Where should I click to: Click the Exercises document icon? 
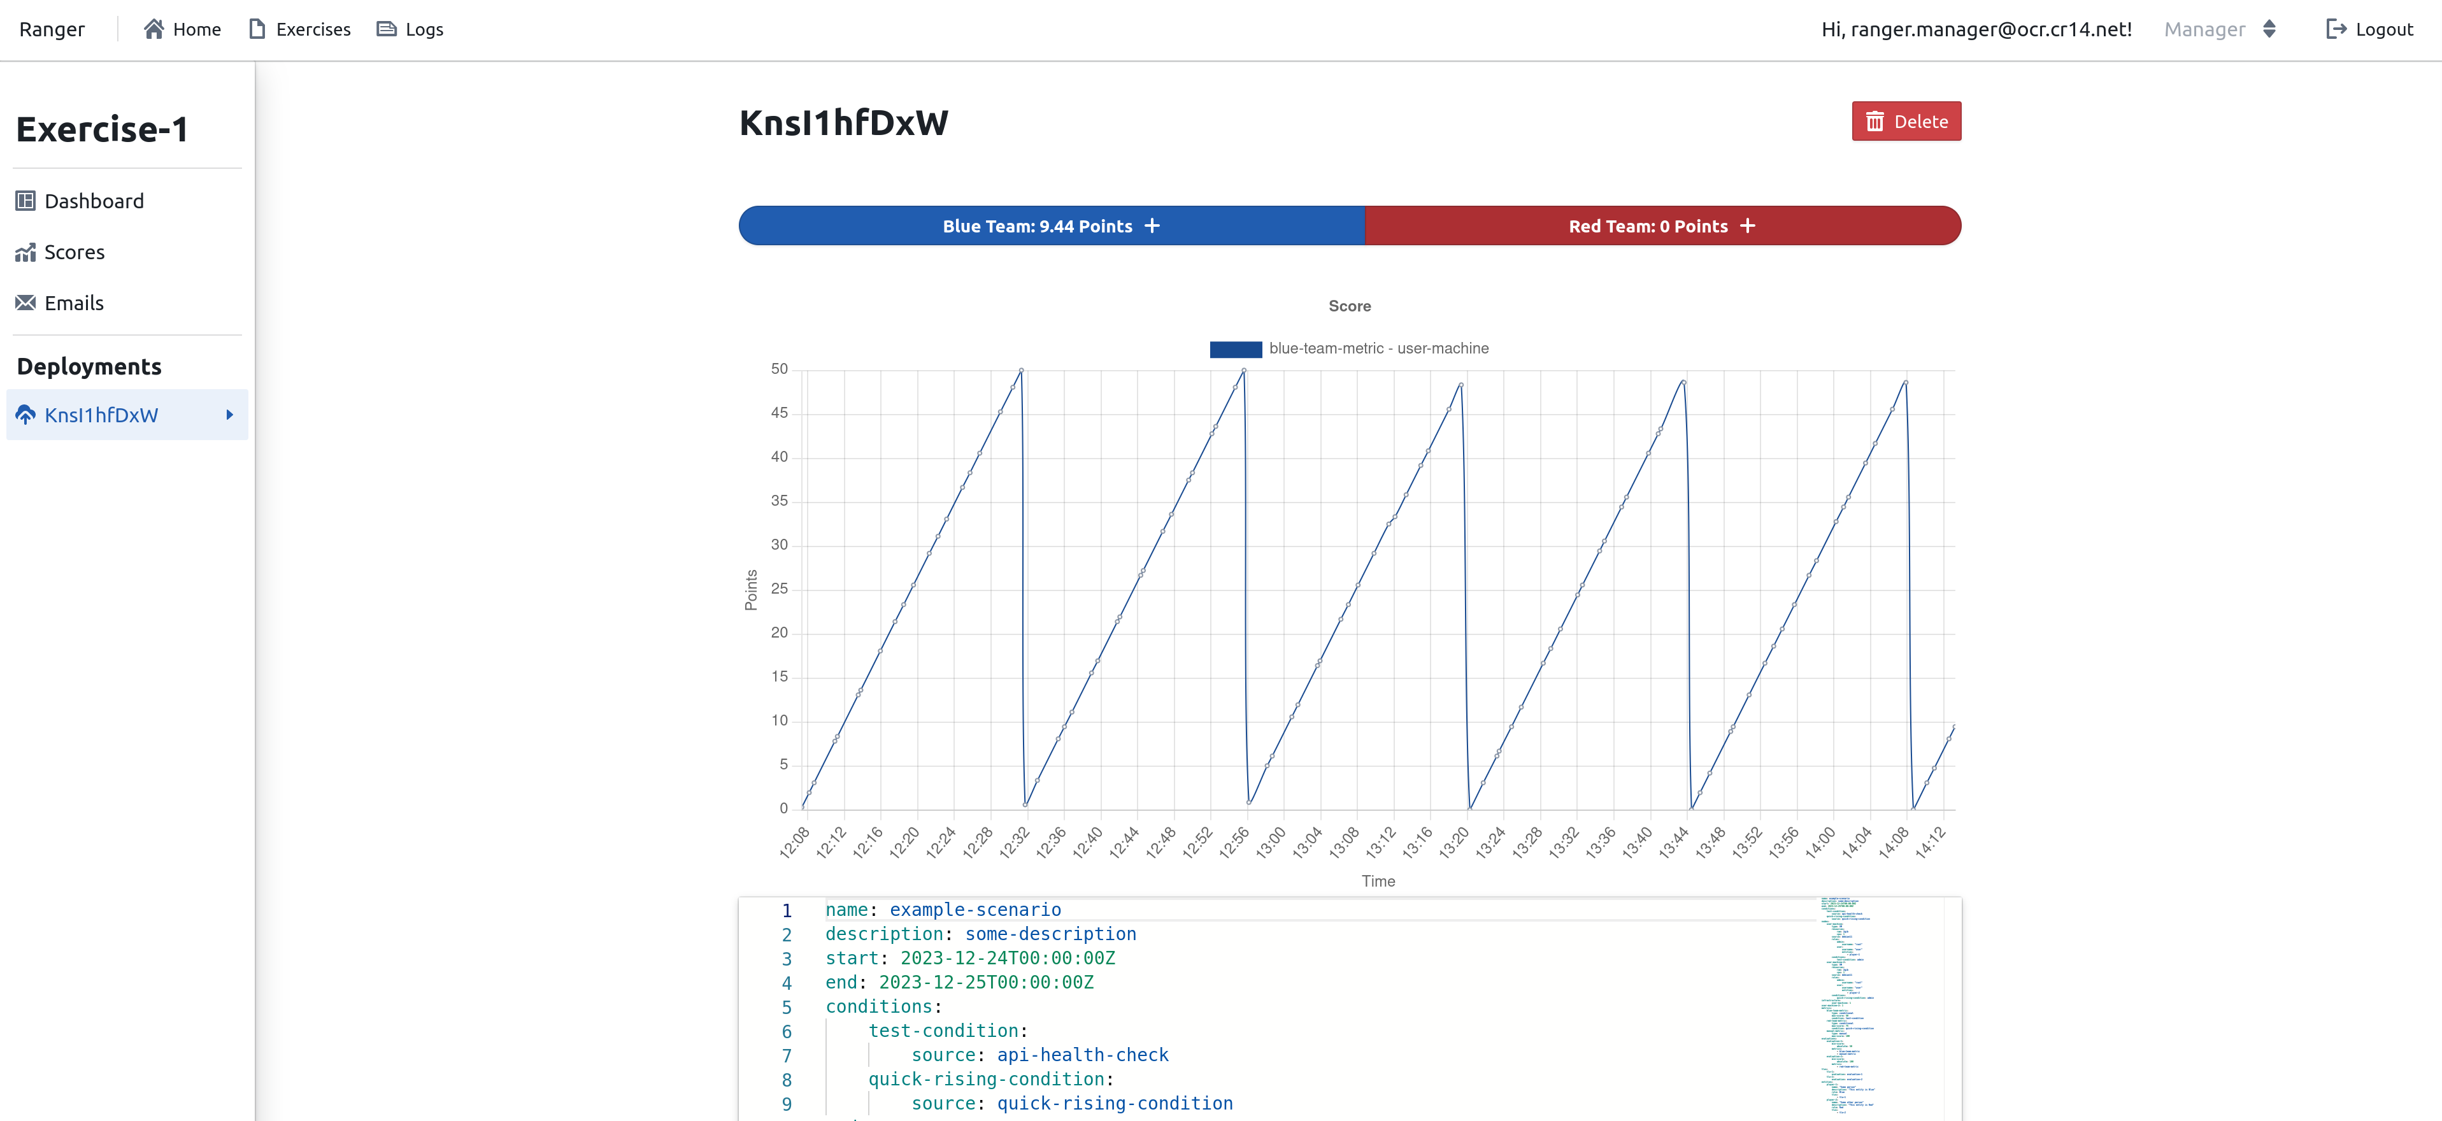257,29
